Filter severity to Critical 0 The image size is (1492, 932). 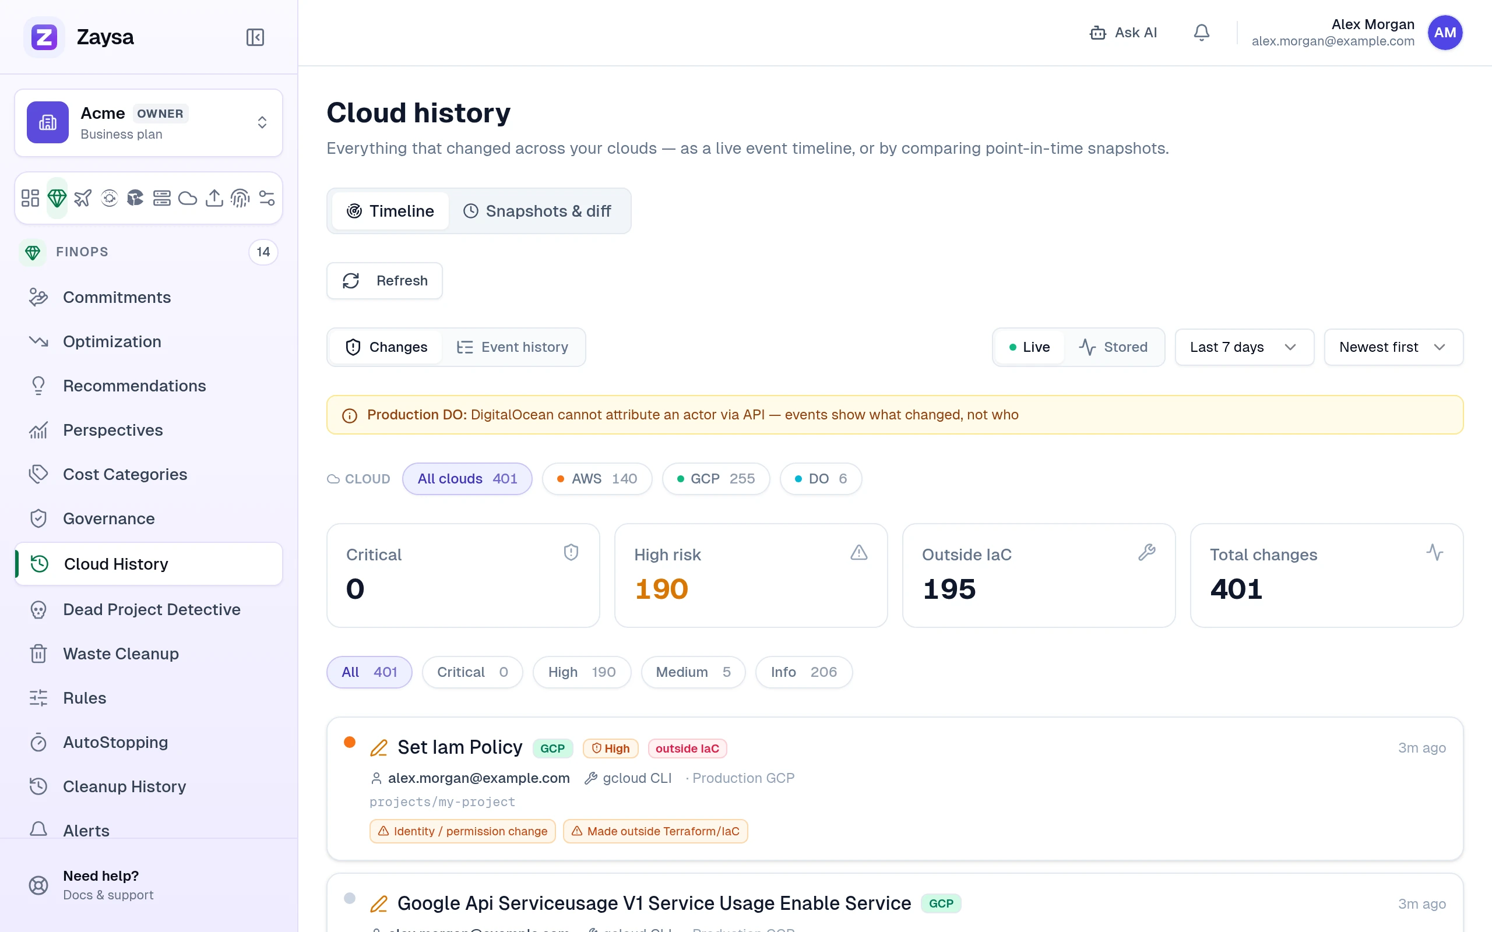click(x=472, y=672)
